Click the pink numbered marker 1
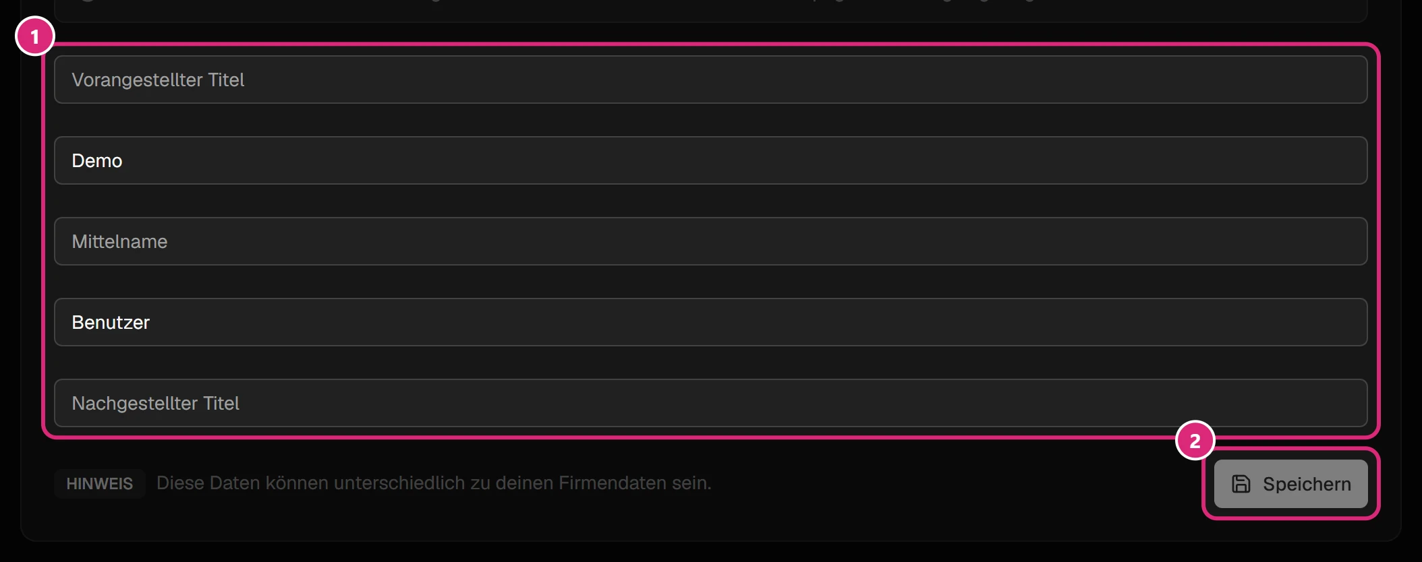Screen dimensions: 1422x562 35,36
